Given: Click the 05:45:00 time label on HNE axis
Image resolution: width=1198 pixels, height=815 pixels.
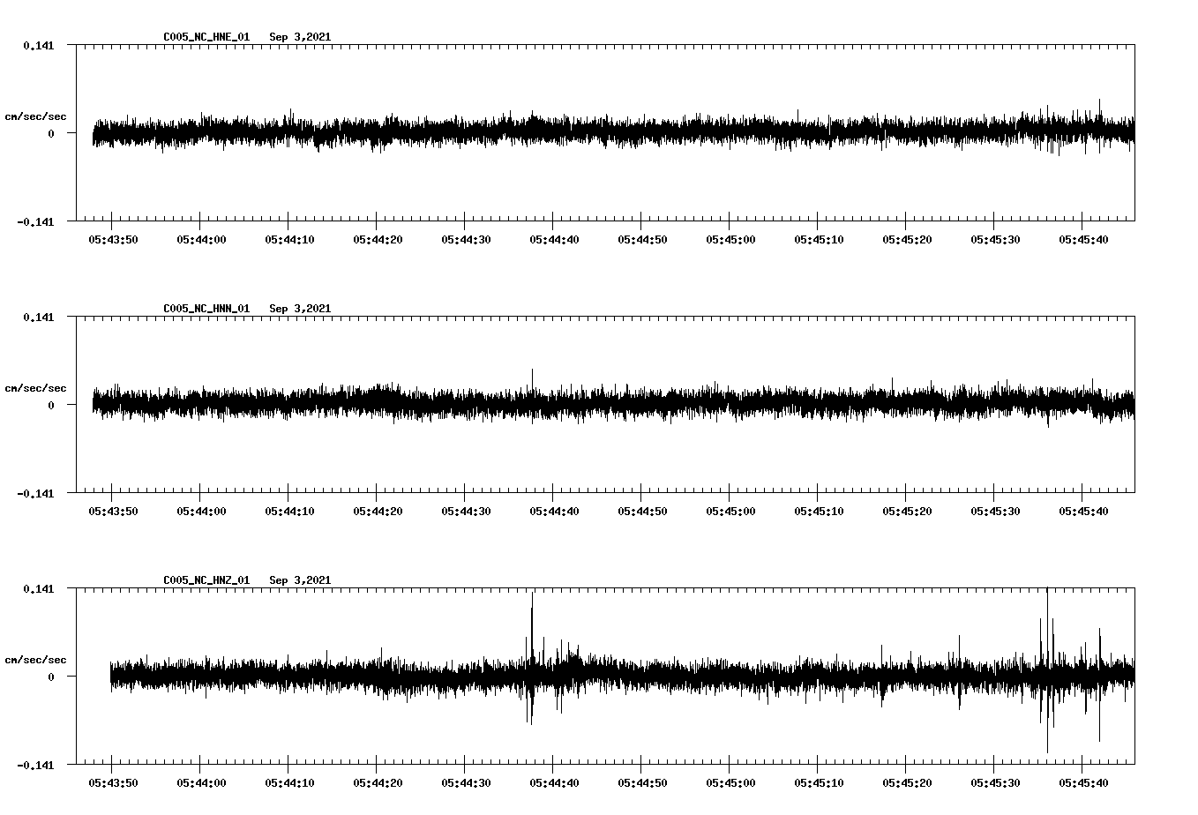Looking at the screenshot, I should point(730,240).
